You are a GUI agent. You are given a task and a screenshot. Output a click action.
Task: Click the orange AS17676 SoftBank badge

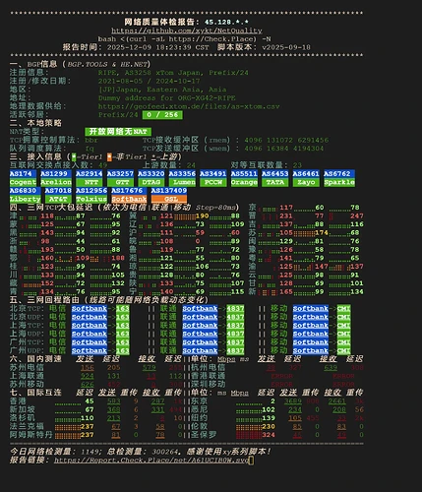tap(129, 195)
